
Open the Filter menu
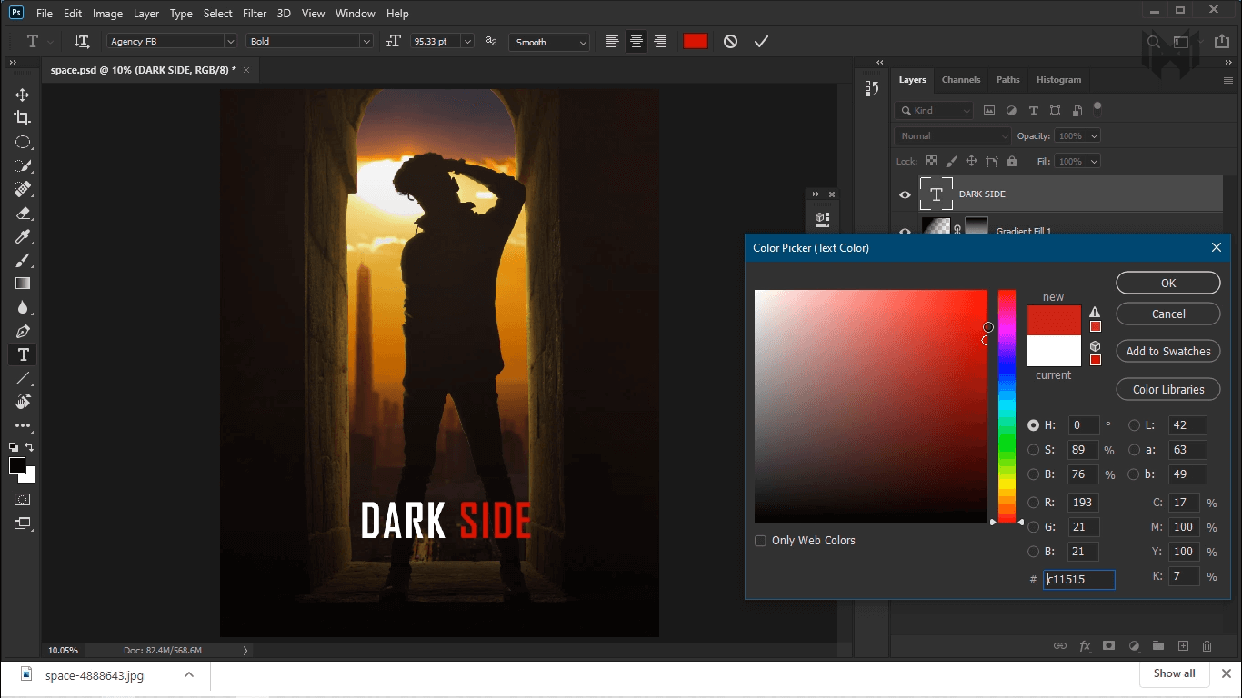click(x=255, y=14)
